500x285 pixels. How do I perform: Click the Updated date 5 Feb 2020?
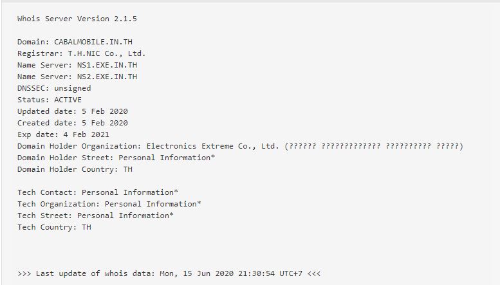[105, 111]
